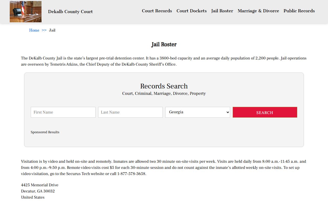Click the Jail Roster page heading
This screenshot has width=328, height=205.
pos(164,45)
